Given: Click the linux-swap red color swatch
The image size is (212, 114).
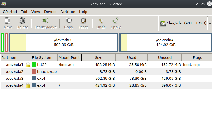Looking at the screenshot, I should click(34, 72).
